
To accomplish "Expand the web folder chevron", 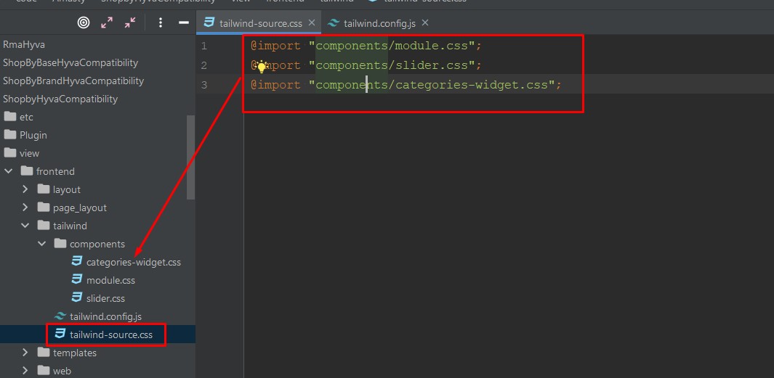I will coord(25,371).
